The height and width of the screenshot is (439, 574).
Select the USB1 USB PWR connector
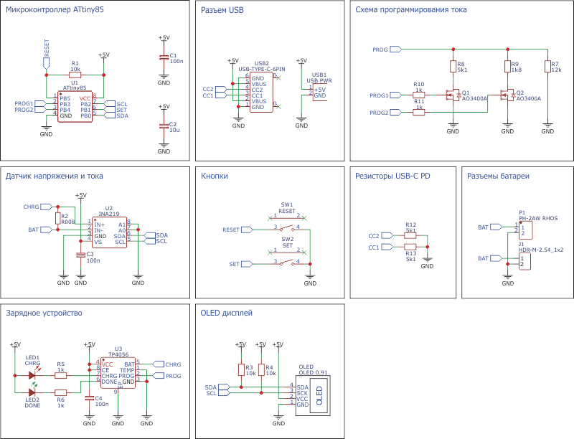(x=319, y=93)
